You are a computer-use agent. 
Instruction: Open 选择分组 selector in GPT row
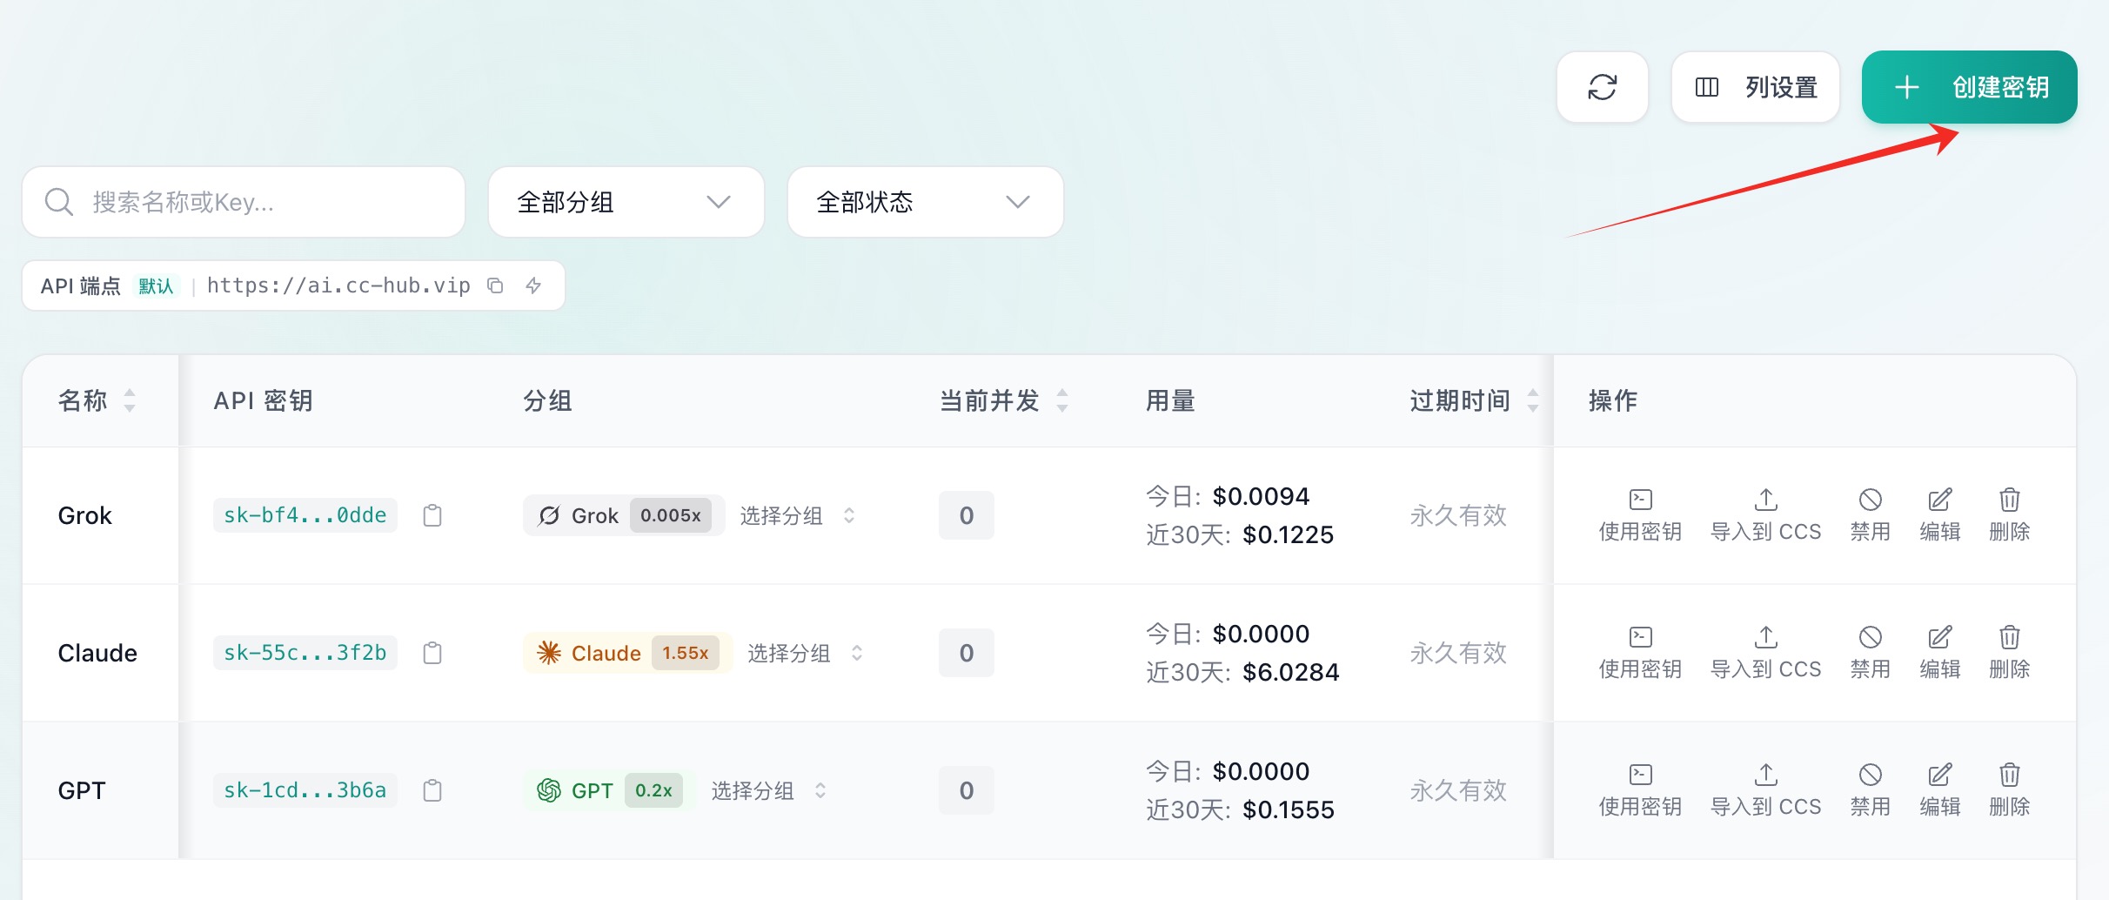click(769, 790)
